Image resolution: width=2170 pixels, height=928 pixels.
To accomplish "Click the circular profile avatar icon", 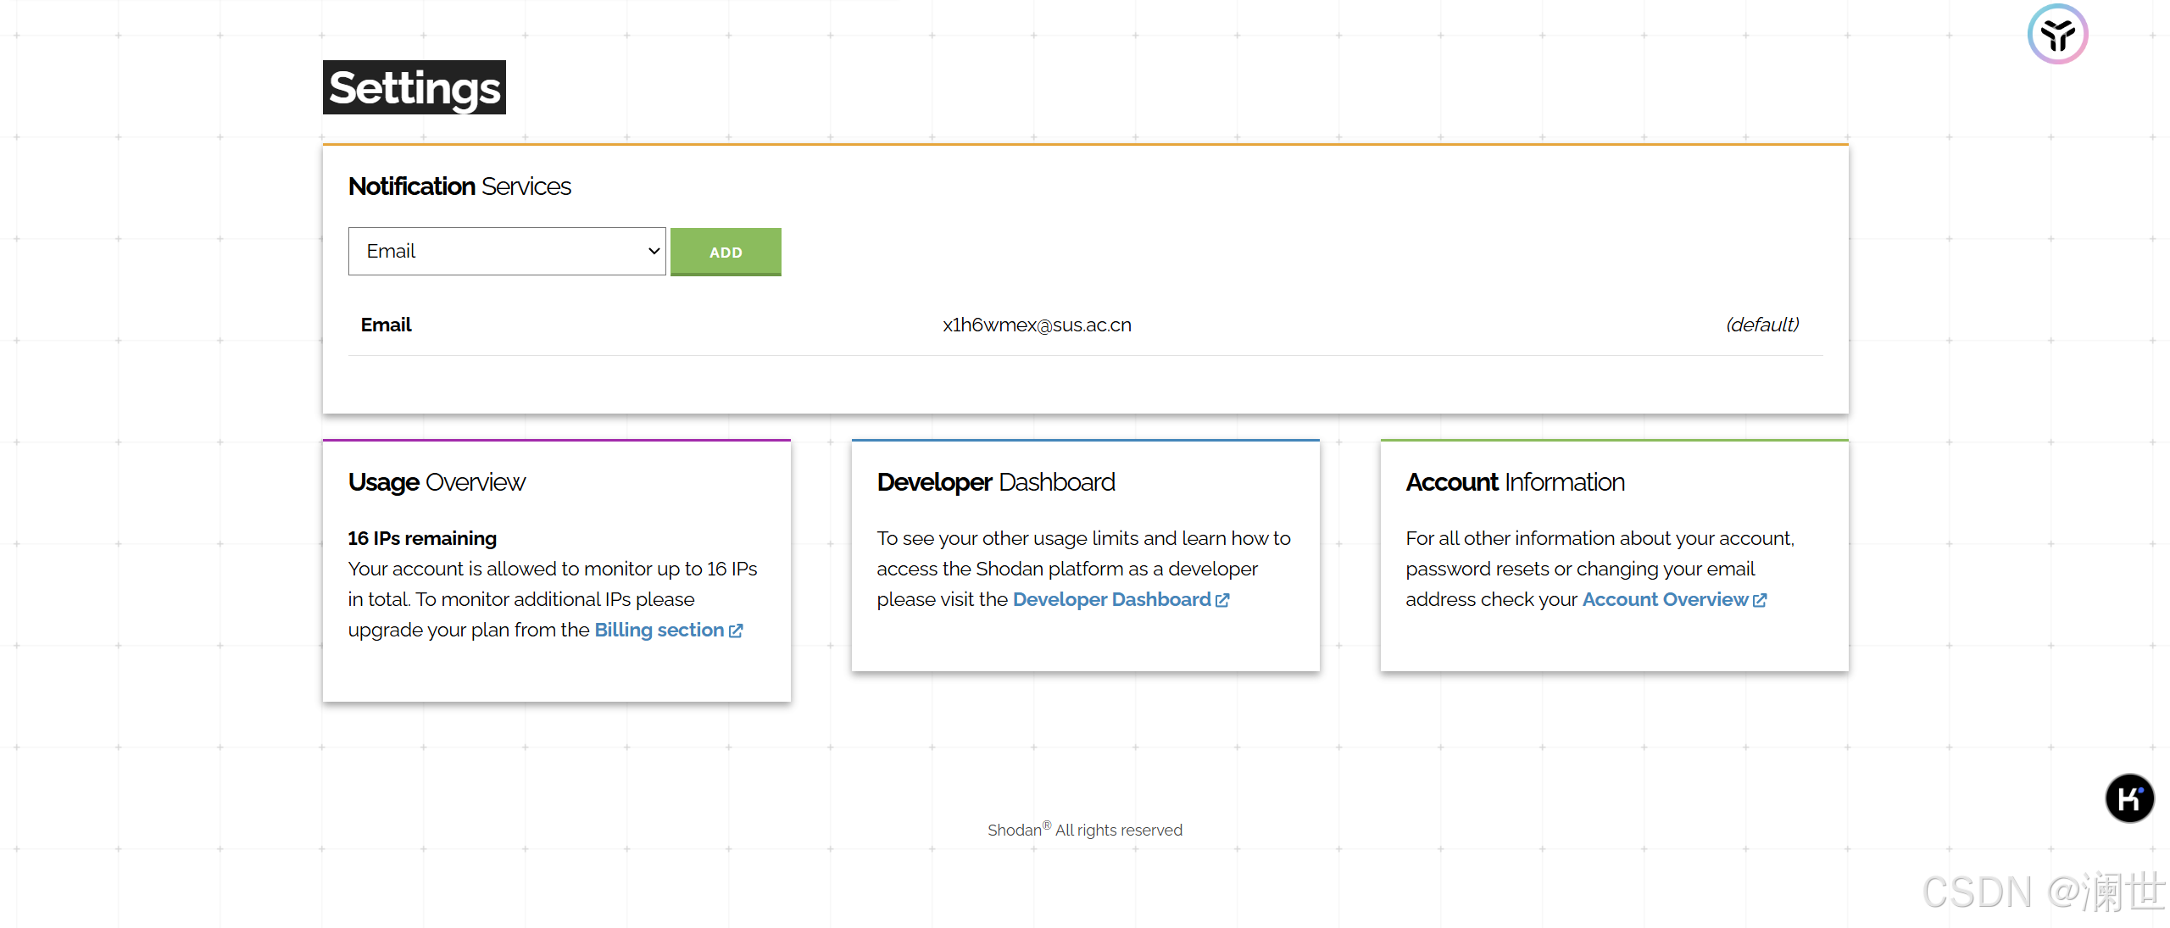I will click(x=2057, y=35).
